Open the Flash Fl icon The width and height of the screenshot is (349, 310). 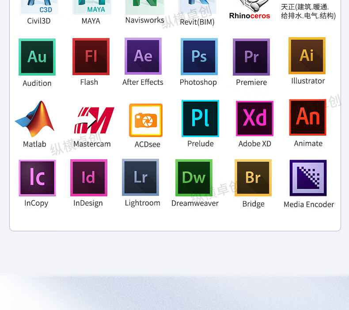tap(91, 57)
